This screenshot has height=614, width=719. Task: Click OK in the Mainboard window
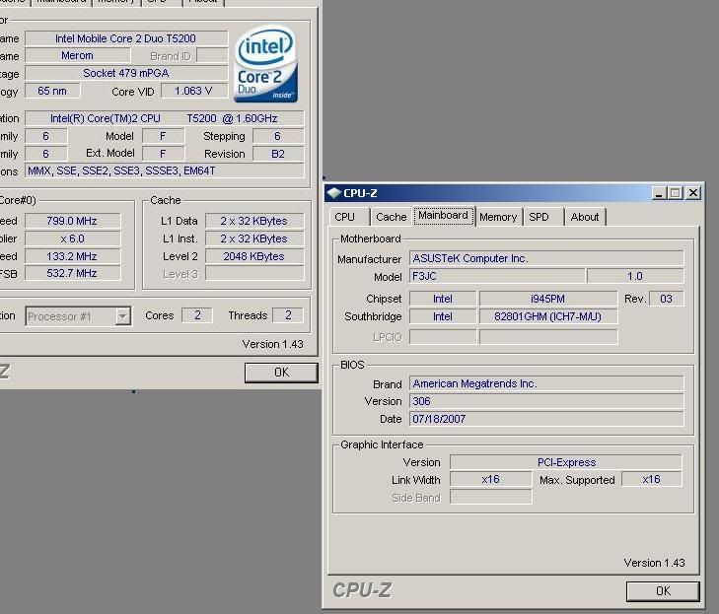663,591
